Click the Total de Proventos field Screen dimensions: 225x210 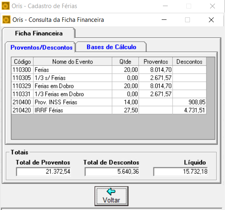pyautogui.click(x=43, y=172)
